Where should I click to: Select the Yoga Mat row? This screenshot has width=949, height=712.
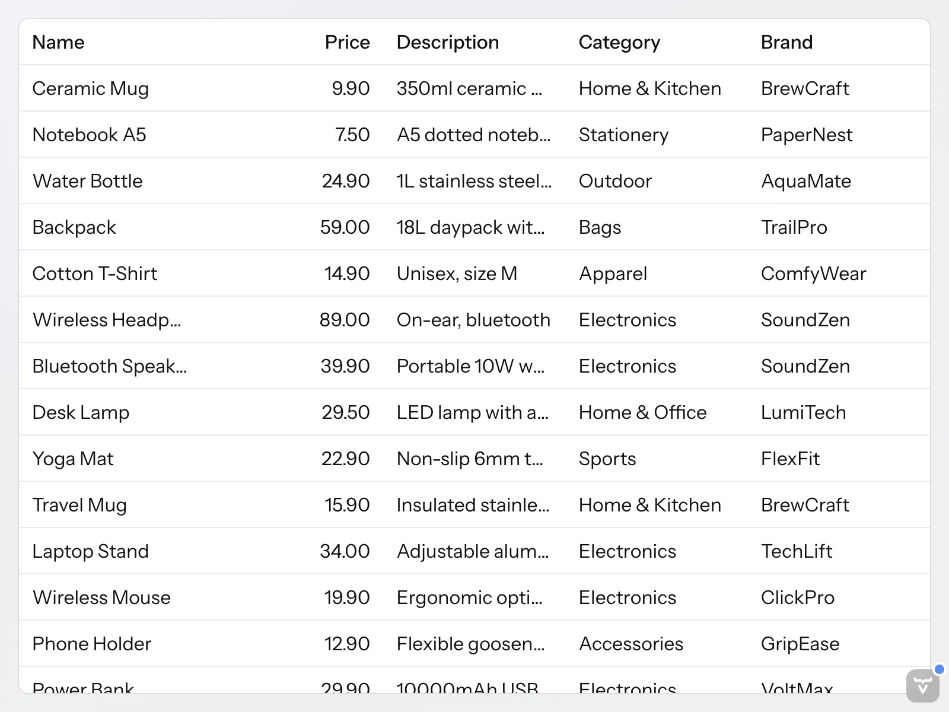click(x=72, y=459)
